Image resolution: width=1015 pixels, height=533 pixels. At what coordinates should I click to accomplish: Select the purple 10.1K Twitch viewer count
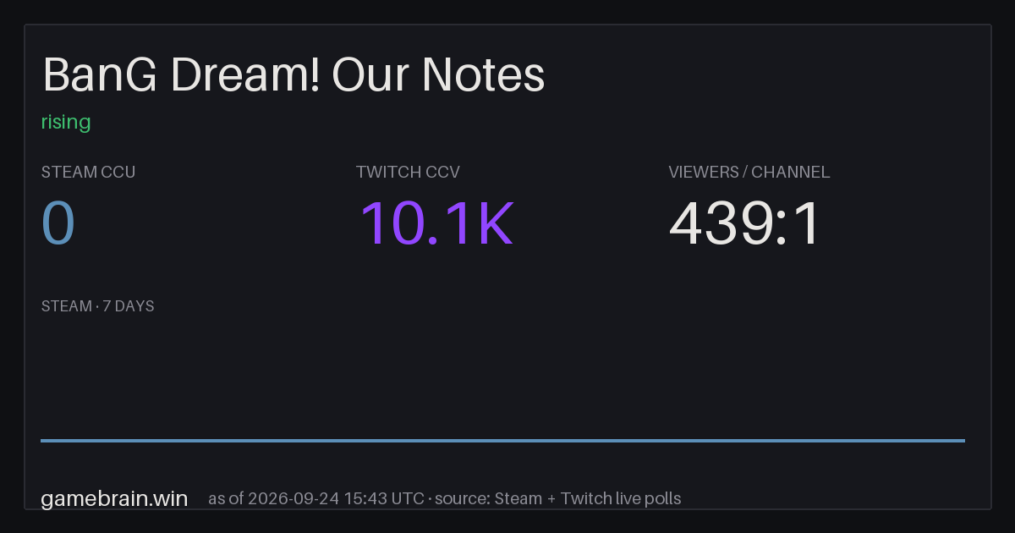[x=436, y=223]
